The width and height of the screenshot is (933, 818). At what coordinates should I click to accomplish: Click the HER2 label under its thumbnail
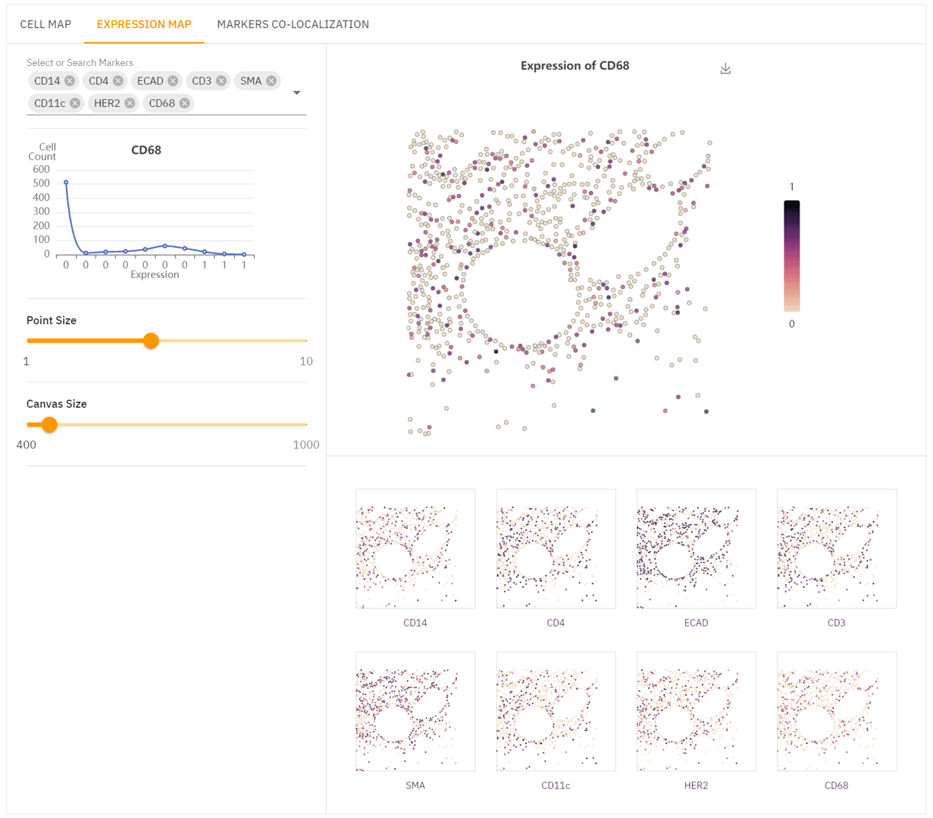pos(696,785)
